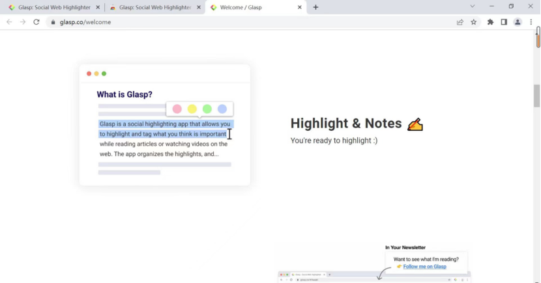Open Chrome's three-dot menu

pos(531,22)
